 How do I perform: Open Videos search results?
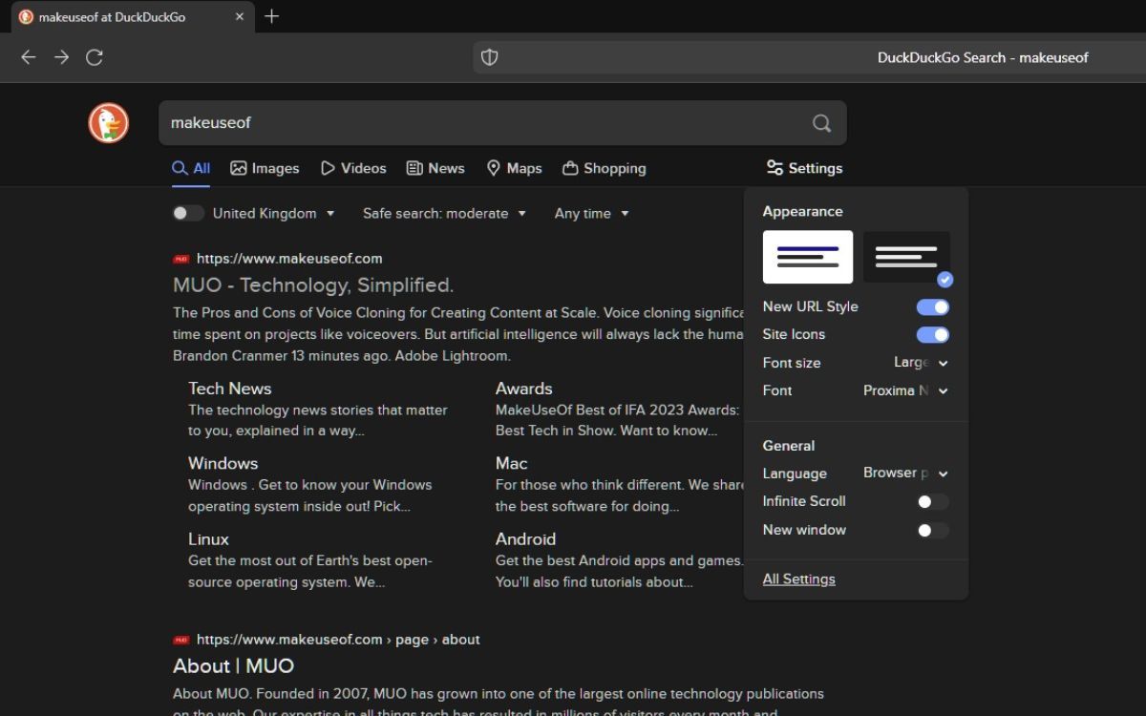(353, 168)
